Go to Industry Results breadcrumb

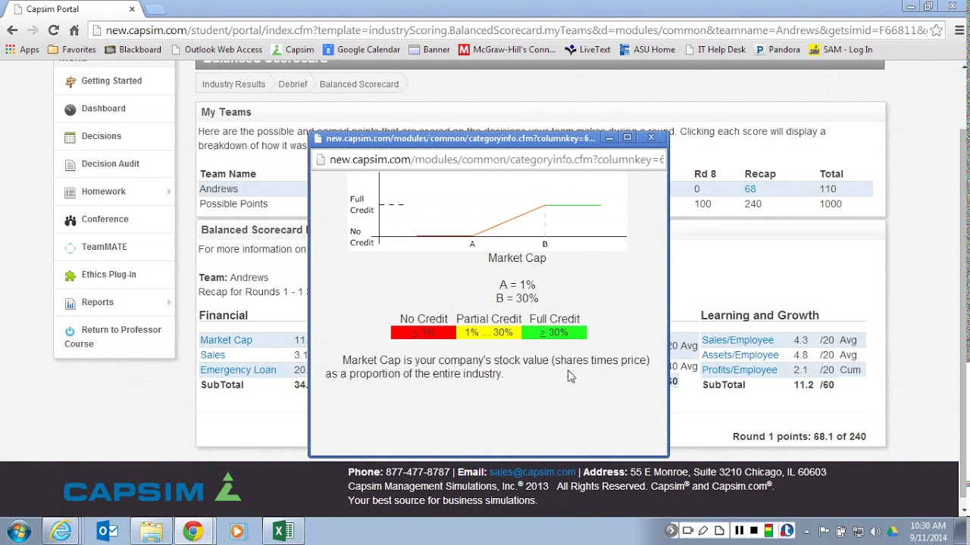pyautogui.click(x=233, y=84)
